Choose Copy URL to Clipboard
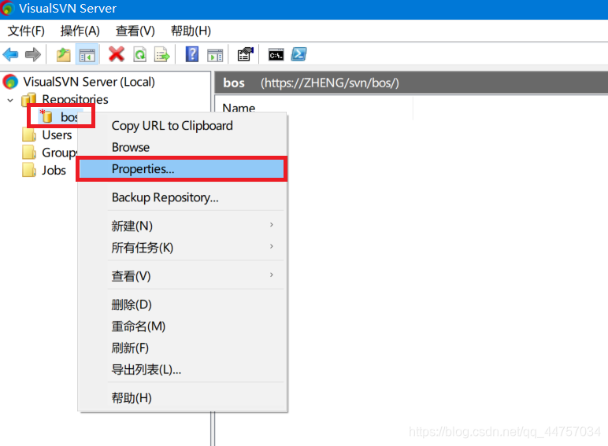 tap(182, 126)
